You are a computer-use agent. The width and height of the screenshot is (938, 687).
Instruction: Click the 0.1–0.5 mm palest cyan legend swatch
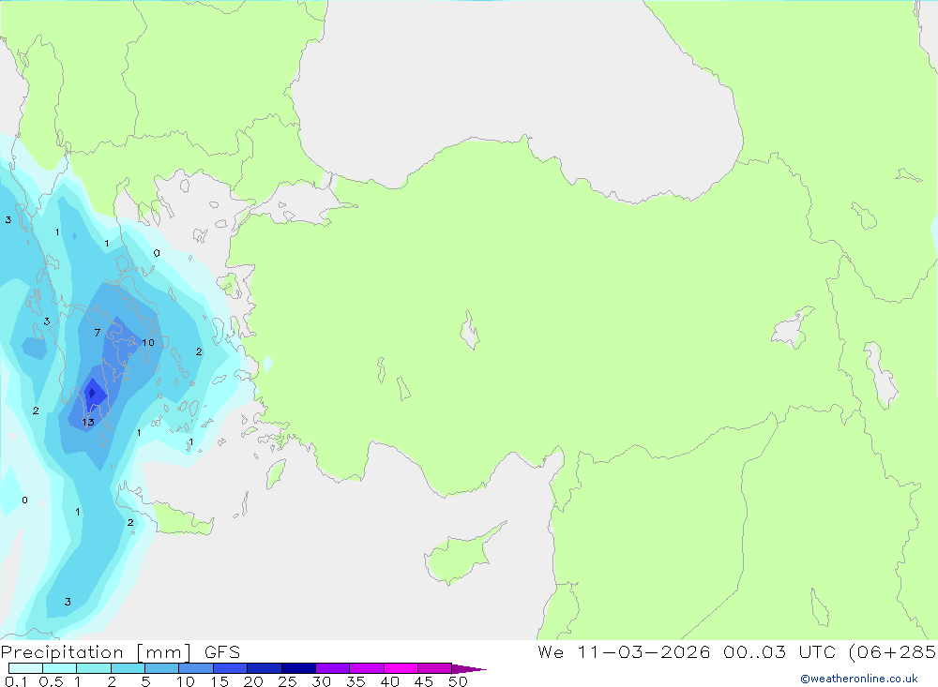pos(25,668)
